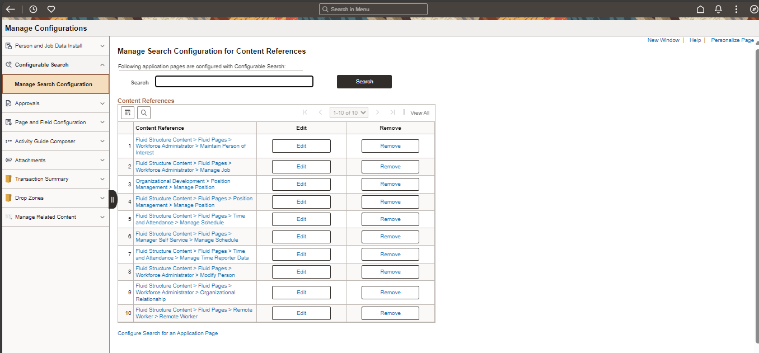The height and width of the screenshot is (353, 759).
Task: Collapse the left navigation panel handle
Action: click(113, 200)
